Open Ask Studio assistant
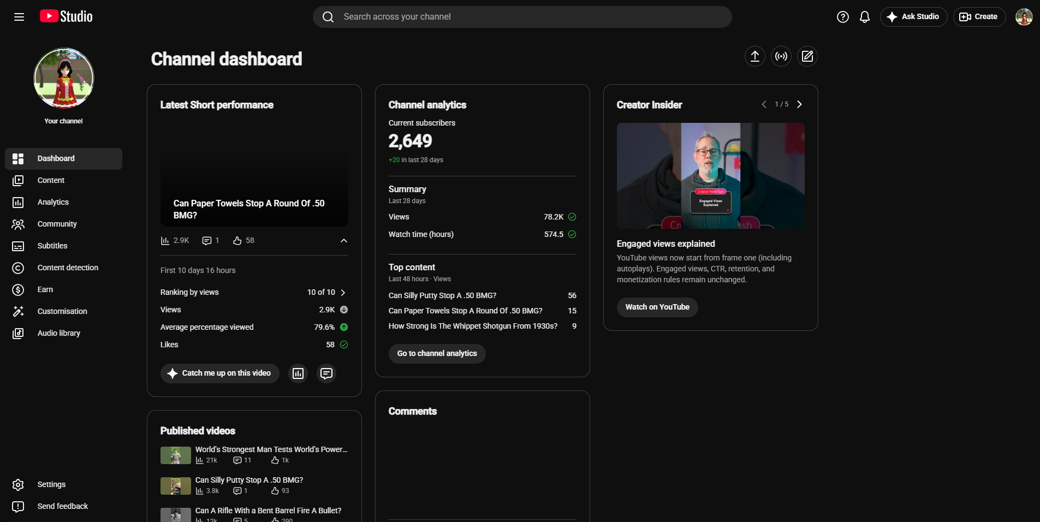 (x=913, y=17)
